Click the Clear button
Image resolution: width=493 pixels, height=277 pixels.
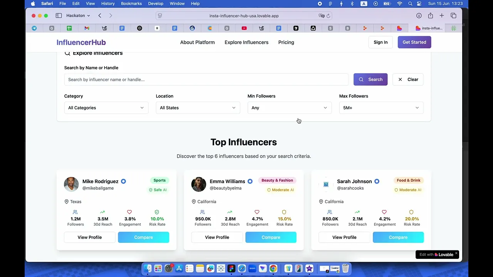point(408,80)
